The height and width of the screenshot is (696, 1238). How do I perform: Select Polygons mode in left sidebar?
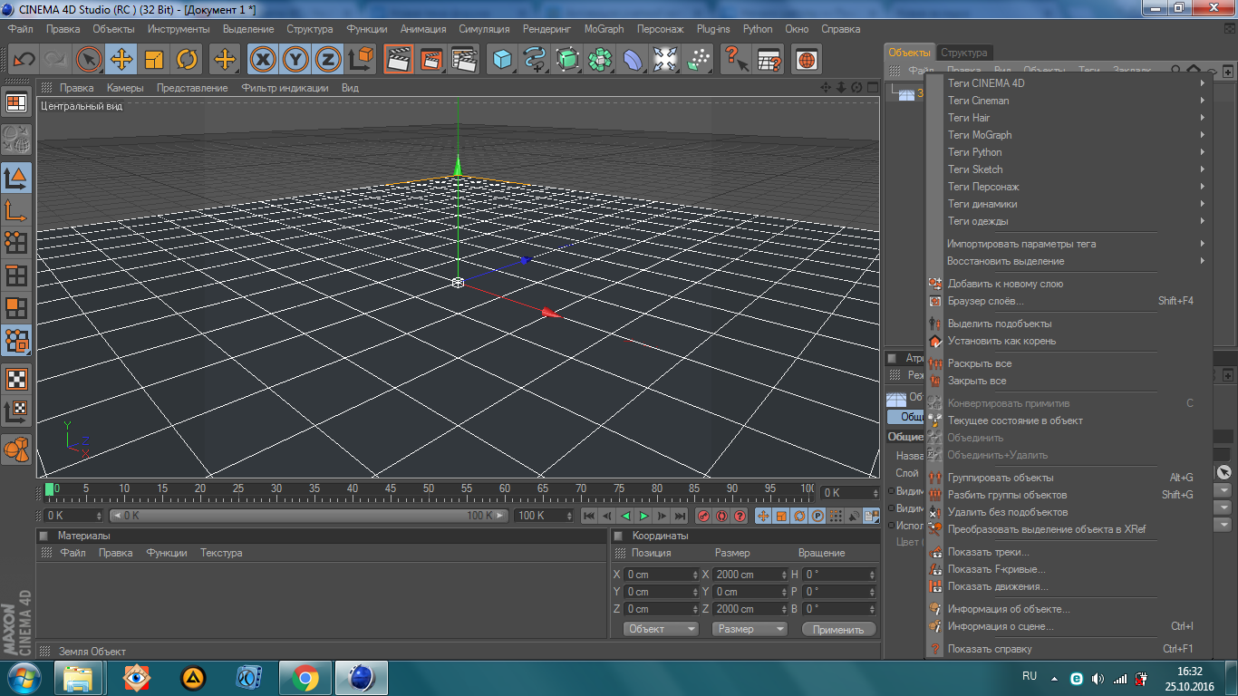(x=16, y=307)
